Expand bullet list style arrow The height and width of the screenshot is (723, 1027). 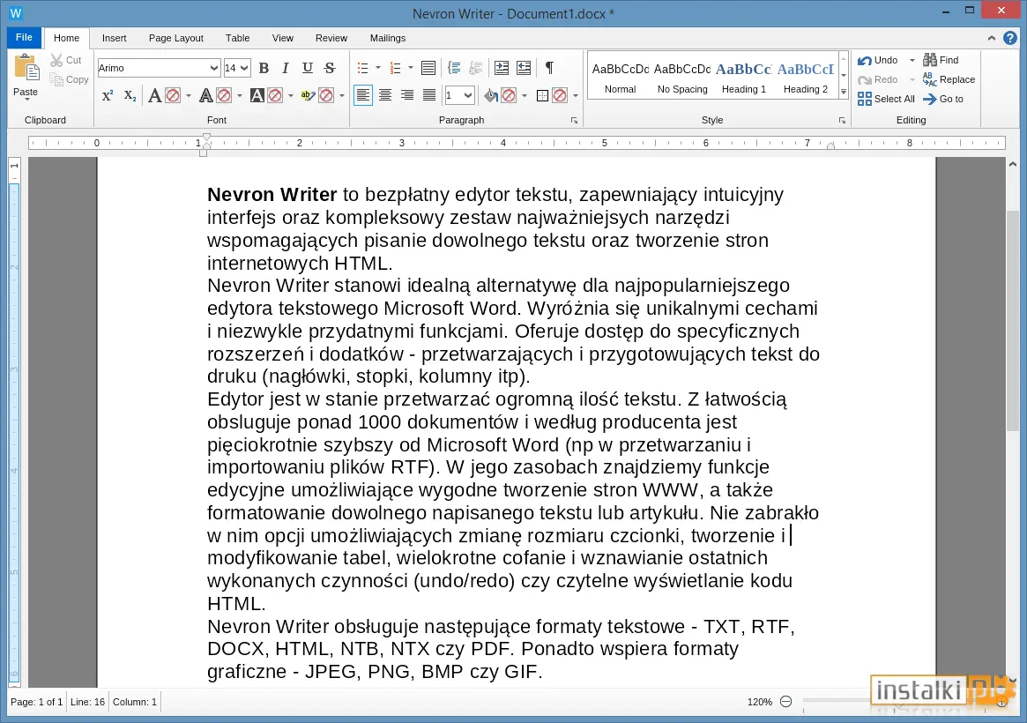(378, 68)
